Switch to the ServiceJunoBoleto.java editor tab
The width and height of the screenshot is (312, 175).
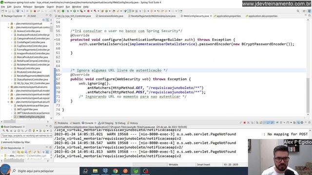(111, 16)
